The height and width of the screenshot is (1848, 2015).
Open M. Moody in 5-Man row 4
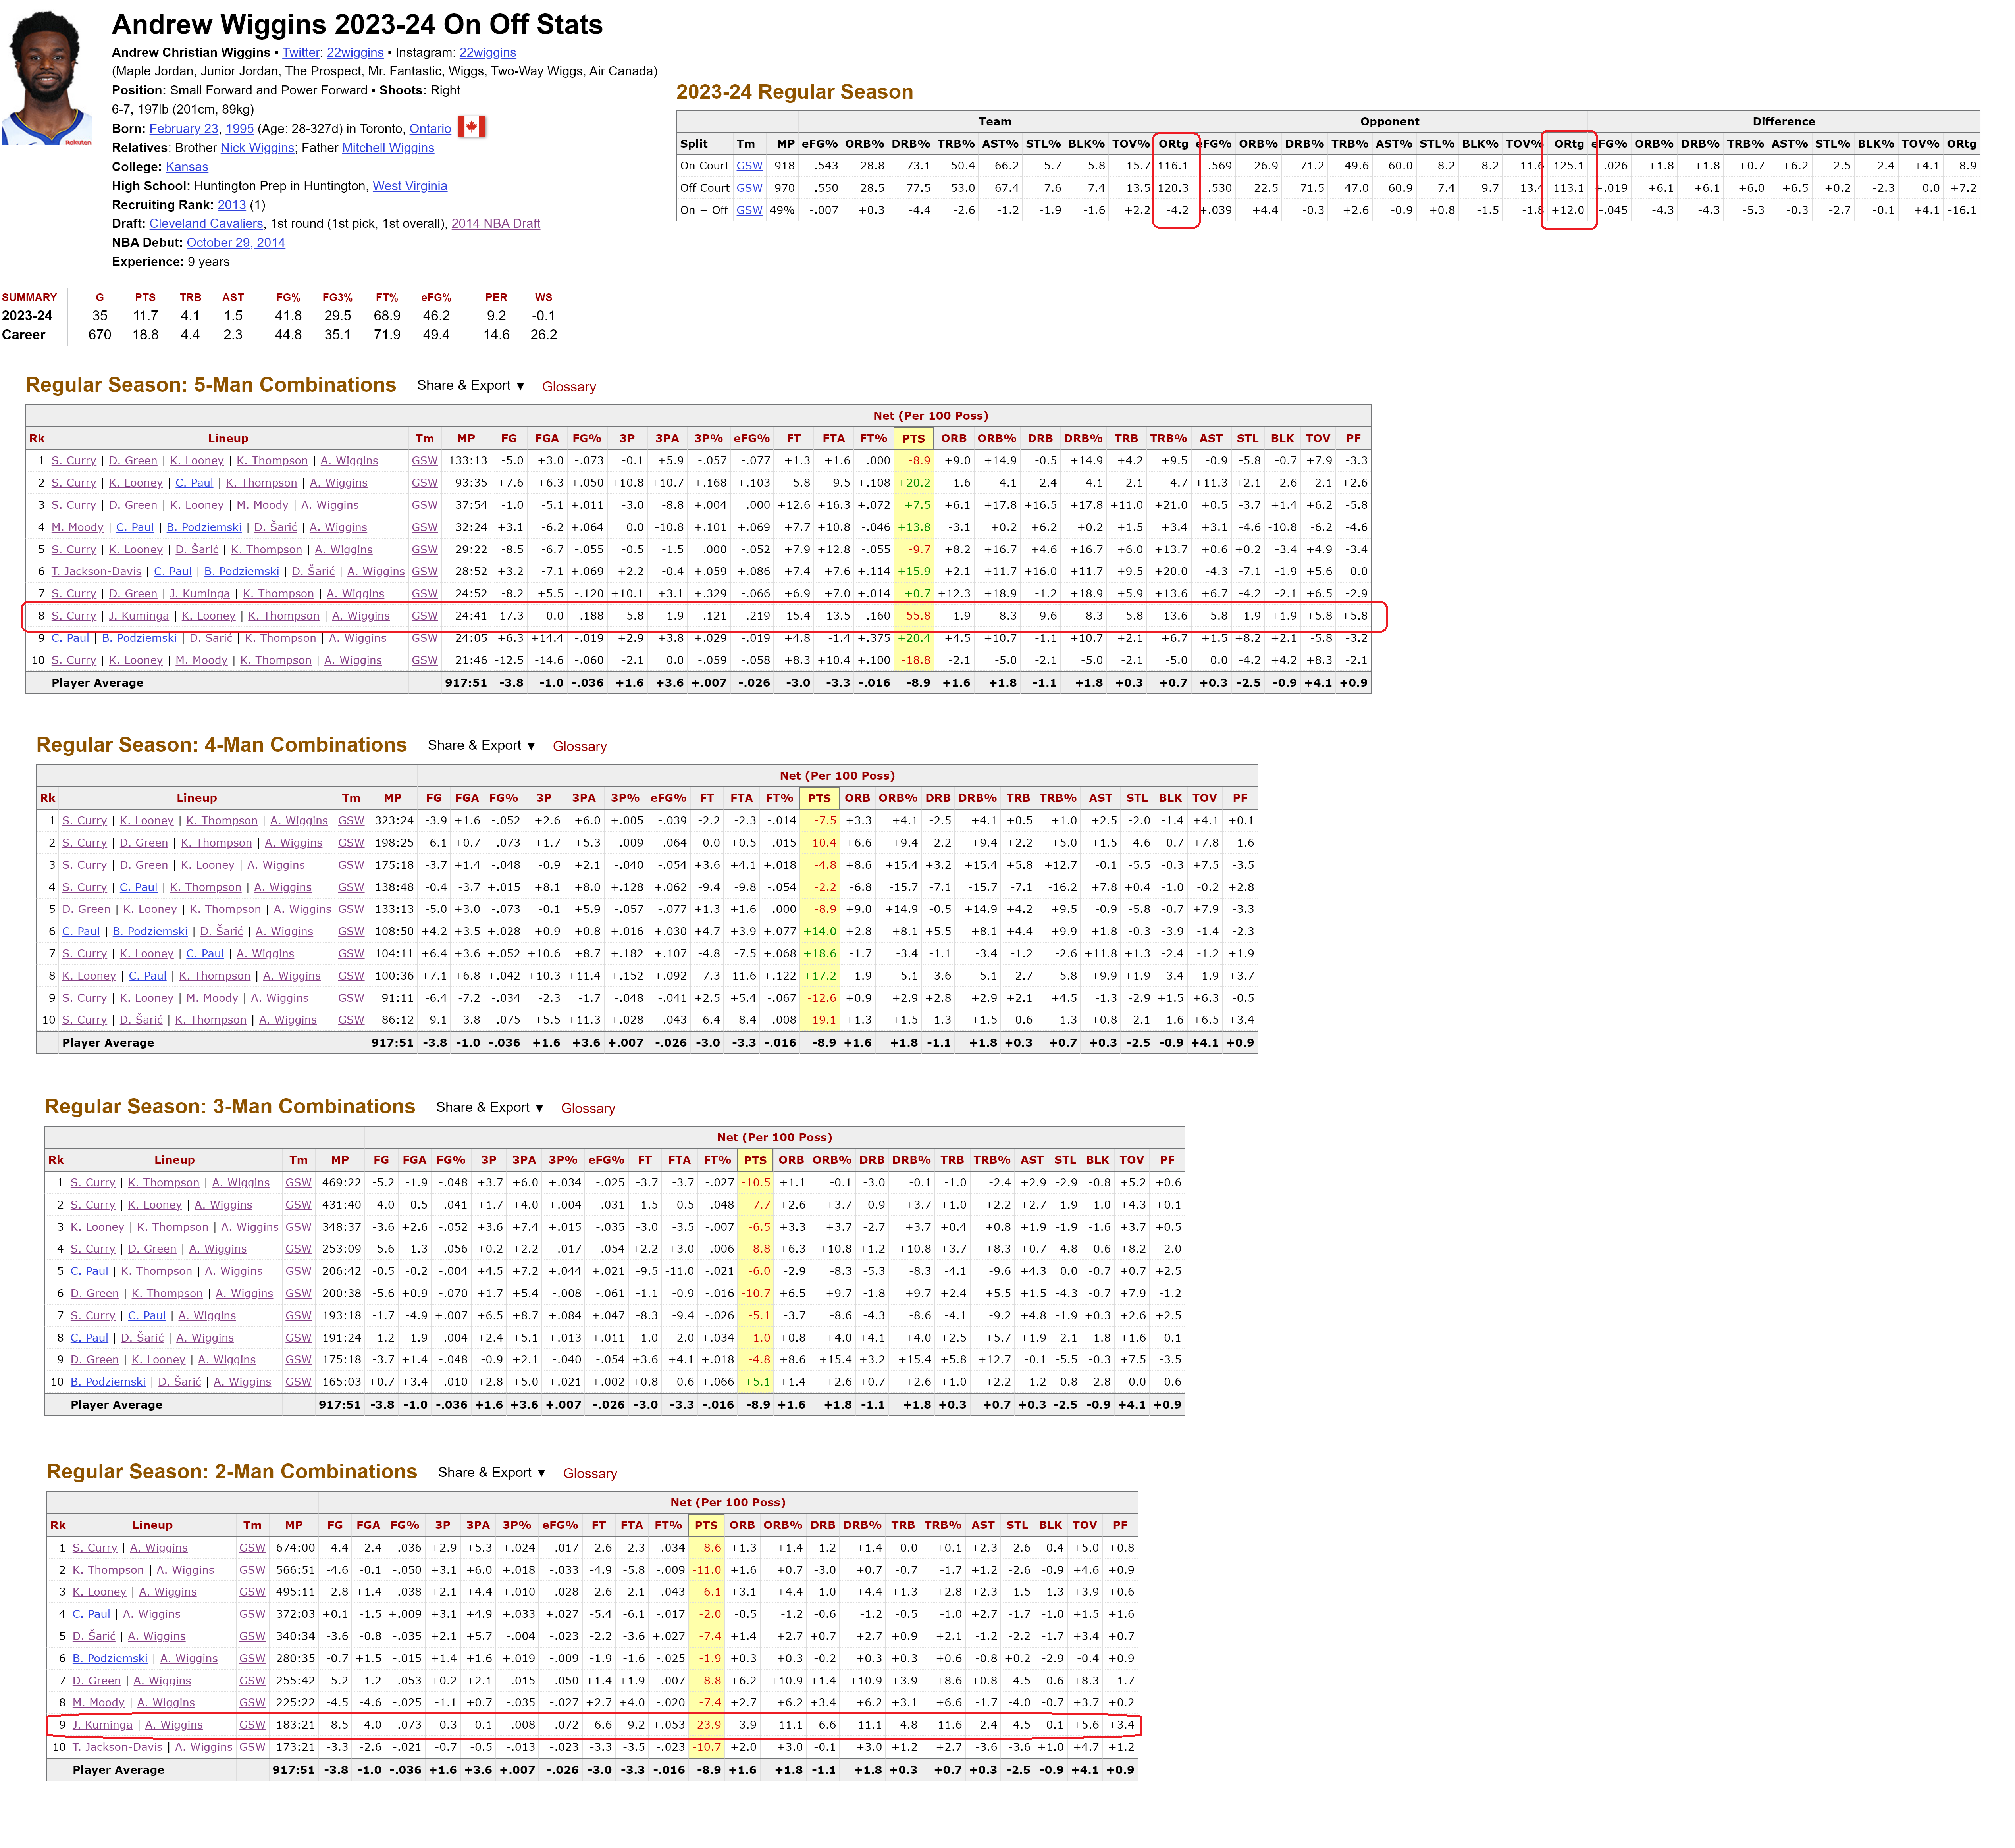click(78, 528)
